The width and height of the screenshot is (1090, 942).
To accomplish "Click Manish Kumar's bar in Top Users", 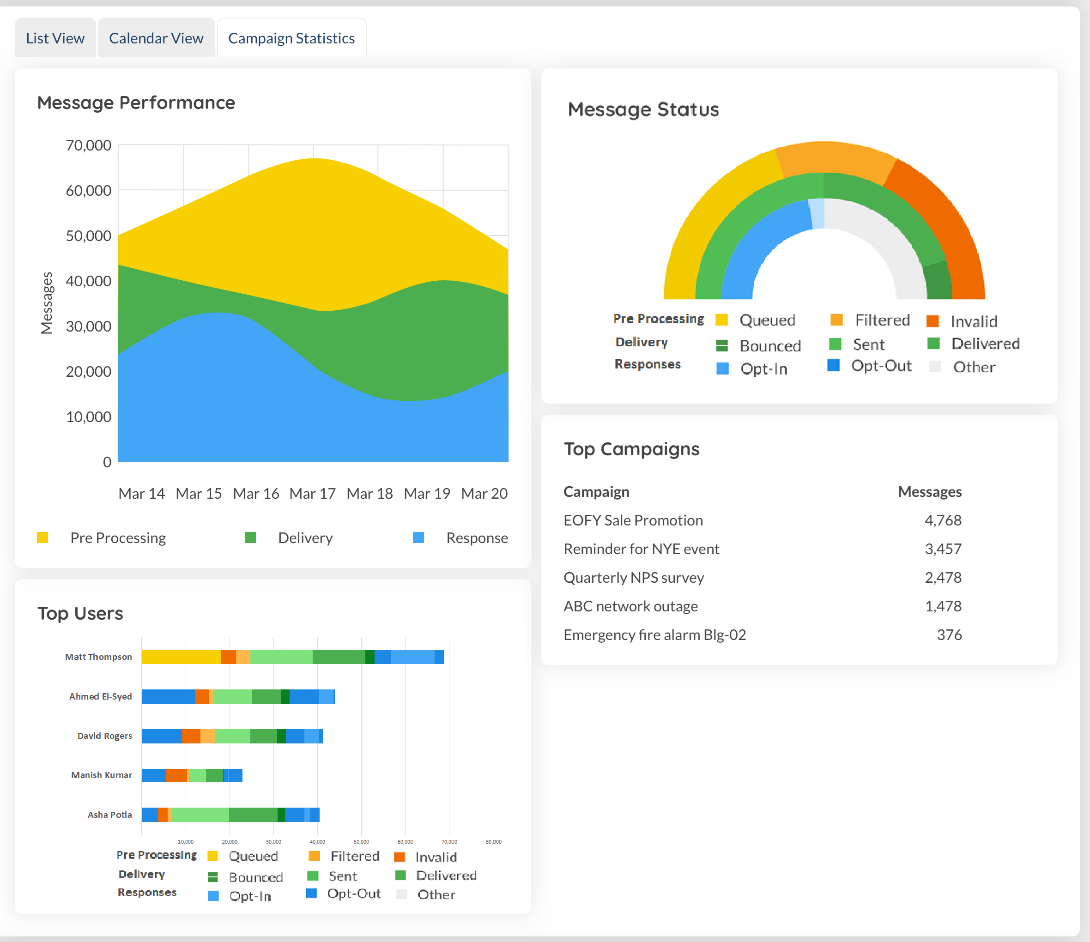I will 192,775.
